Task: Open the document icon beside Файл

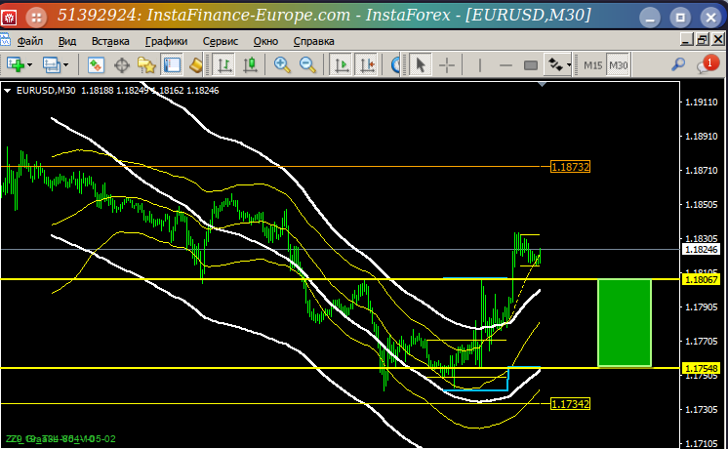Action: coord(5,40)
